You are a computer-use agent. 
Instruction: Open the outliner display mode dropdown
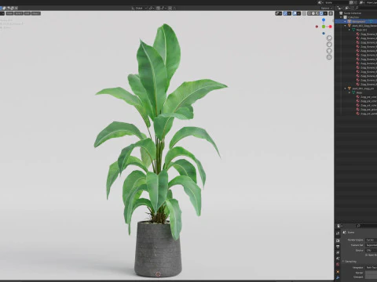point(347,8)
